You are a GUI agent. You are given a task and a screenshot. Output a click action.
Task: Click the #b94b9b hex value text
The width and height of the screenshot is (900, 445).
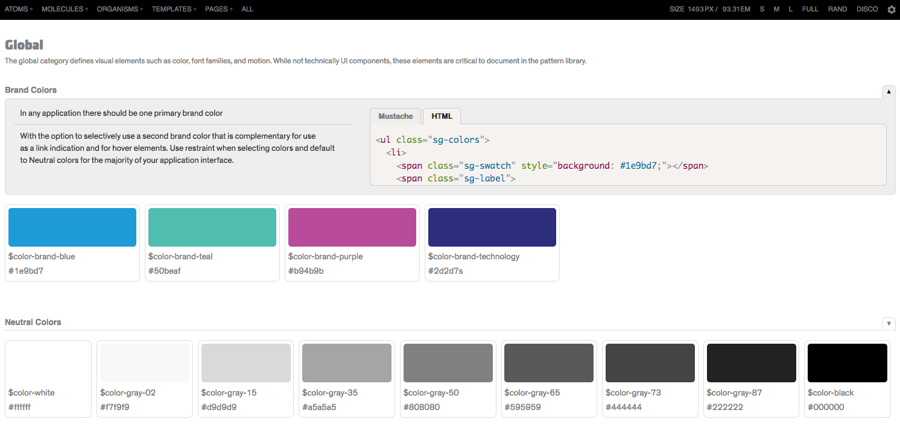coord(306,271)
